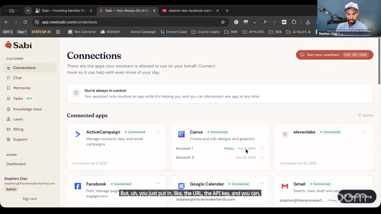The height and width of the screenshot is (214, 381).
Task: Open the Convert Case bookmark
Action: [x=174, y=32]
